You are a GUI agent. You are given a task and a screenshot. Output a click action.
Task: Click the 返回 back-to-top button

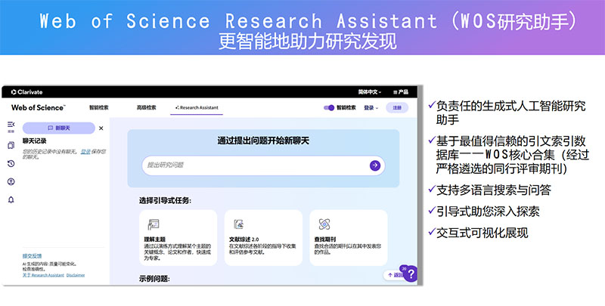pos(395,275)
